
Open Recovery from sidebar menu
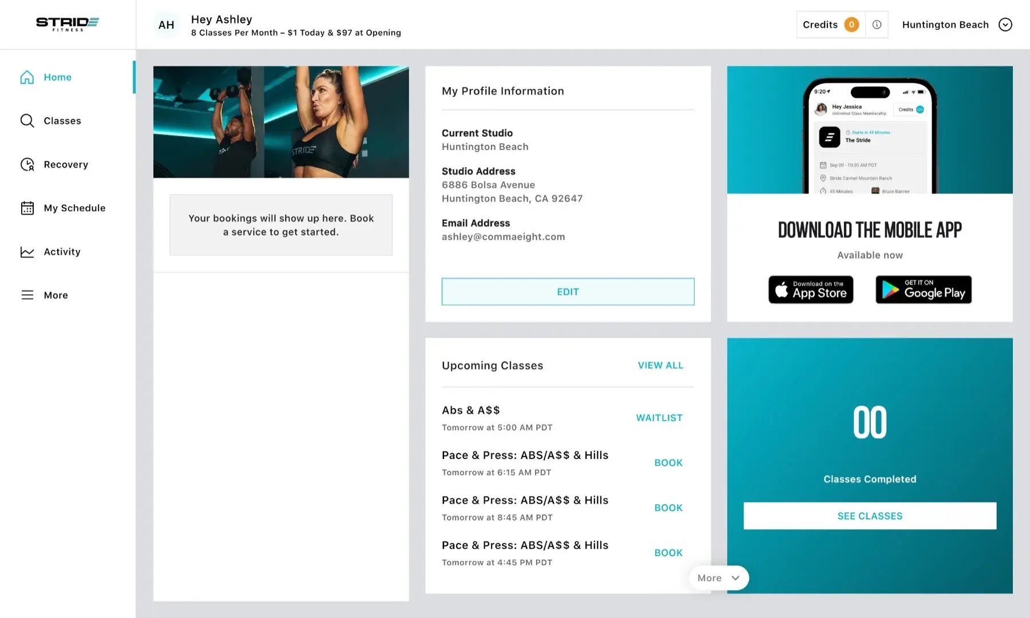point(66,164)
